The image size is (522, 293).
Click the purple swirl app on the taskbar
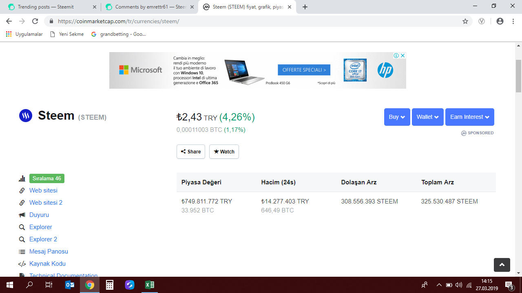point(130,285)
